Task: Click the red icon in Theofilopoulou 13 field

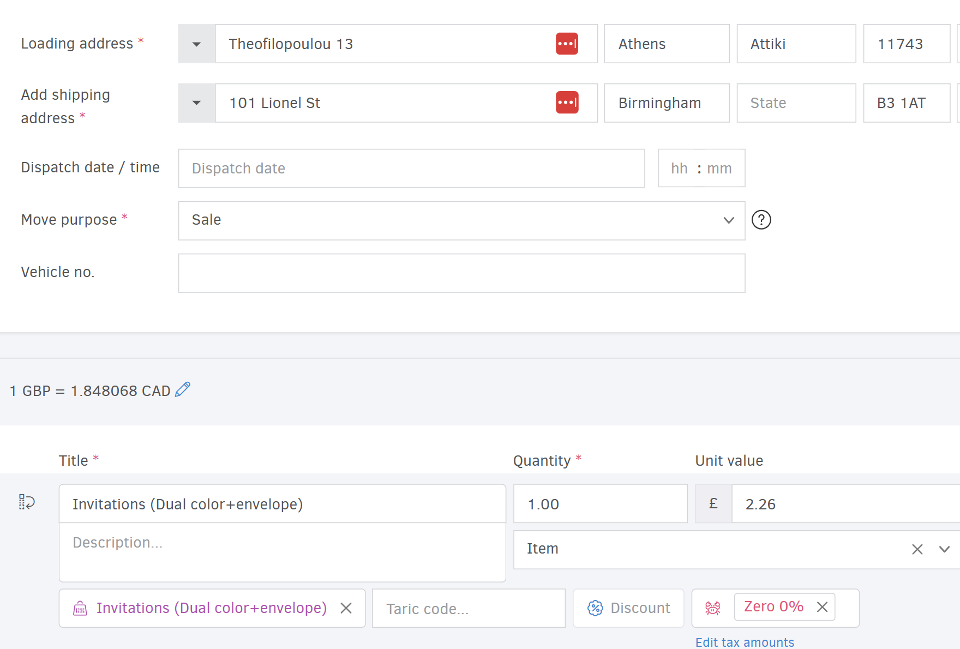Action: click(567, 44)
